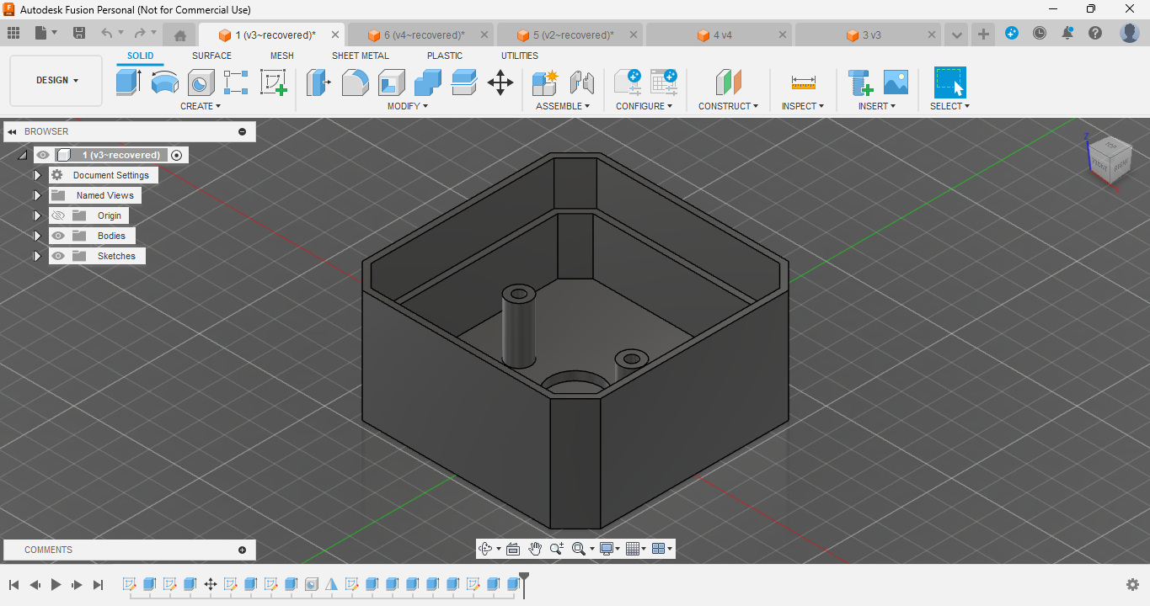Select the Fillet tool

(x=355, y=82)
